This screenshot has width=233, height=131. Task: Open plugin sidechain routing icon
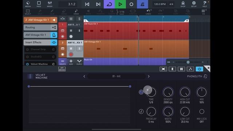[x=190, y=69]
